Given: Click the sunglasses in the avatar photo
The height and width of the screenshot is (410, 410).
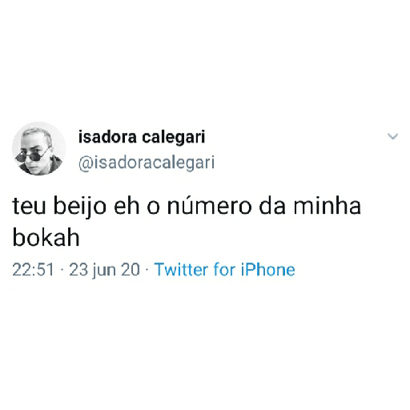Looking at the screenshot, I should pos(32,156).
